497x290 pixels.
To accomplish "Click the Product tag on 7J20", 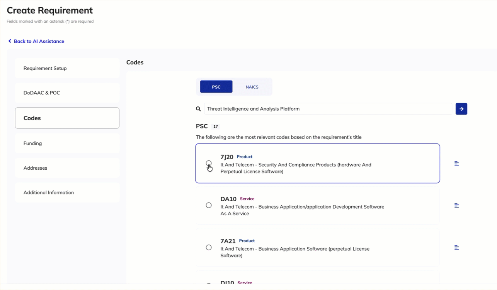I will [245, 157].
